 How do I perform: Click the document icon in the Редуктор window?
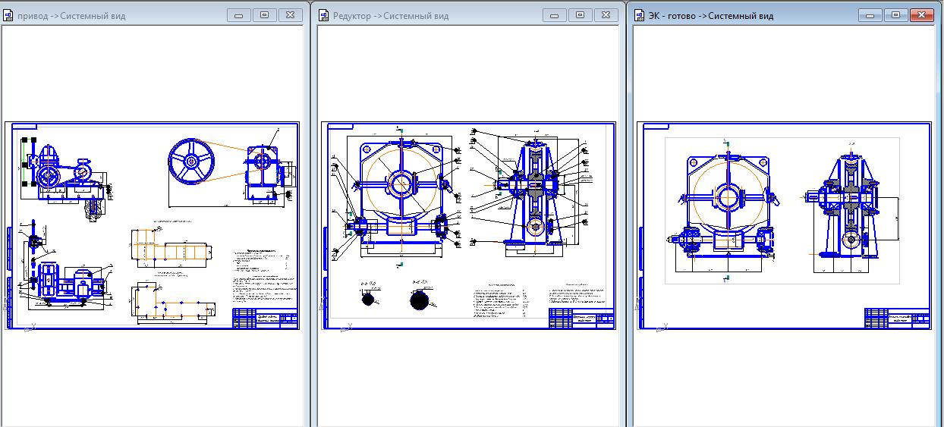[324, 15]
